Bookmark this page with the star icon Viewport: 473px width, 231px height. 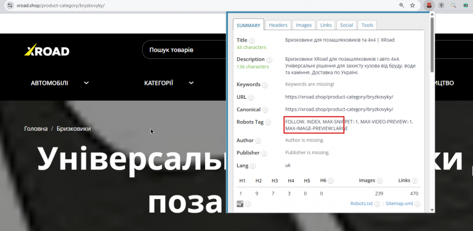point(413,5)
